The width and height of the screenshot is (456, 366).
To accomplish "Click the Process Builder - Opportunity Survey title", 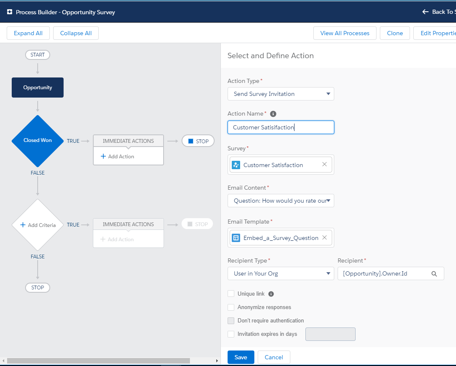I will coord(65,12).
